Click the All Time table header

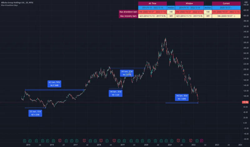point(152,3)
